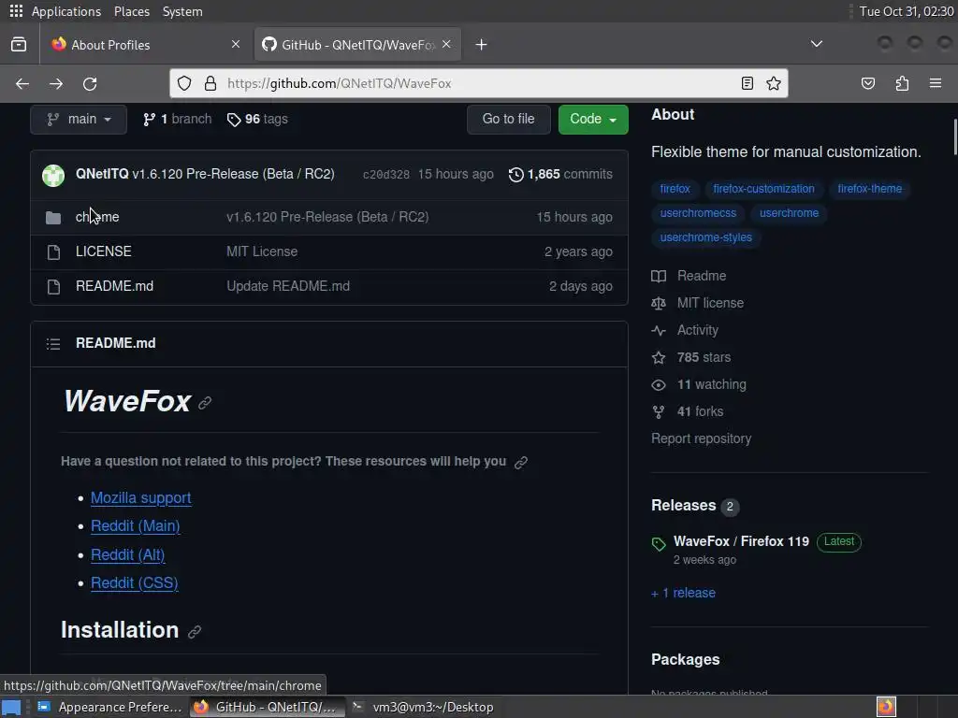Viewport: 958px width, 718px height.
Task: Click the show desktop icon in taskbar
Action: pyautogui.click(x=11, y=707)
